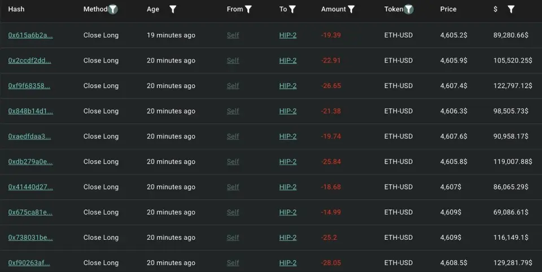Open transaction hash 0xf9f68358

pos(29,86)
